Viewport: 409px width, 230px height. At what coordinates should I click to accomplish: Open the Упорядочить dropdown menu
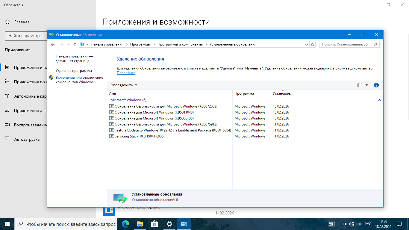click(124, 85)
